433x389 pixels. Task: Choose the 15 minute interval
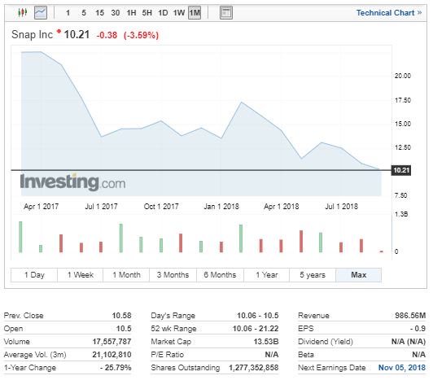click(99, 13)
